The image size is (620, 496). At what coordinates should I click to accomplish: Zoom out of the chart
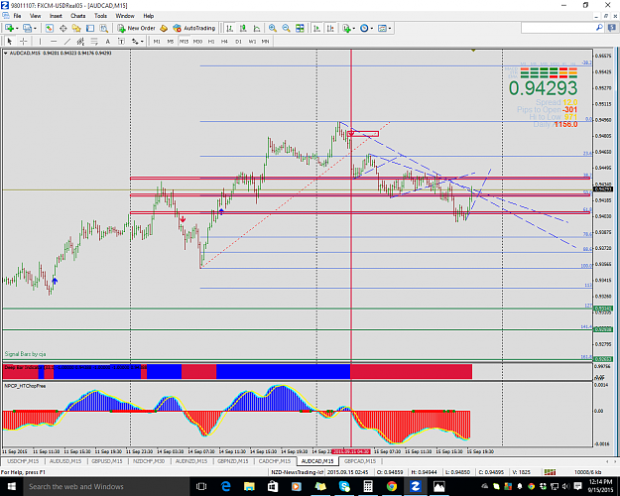(287, 28)
